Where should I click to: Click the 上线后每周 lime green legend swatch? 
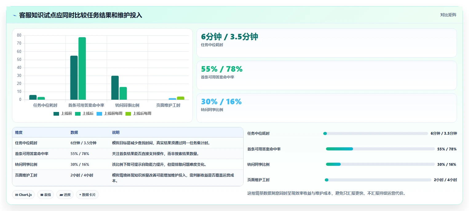pos(128,113)
